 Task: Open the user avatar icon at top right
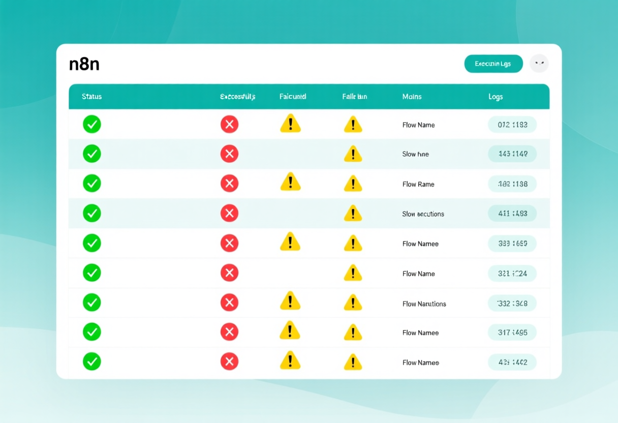click(x=539, y=64)
